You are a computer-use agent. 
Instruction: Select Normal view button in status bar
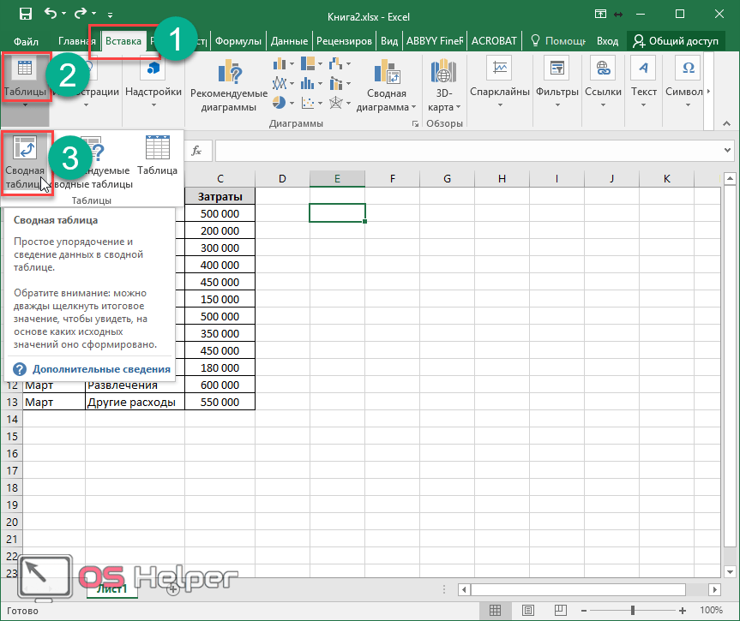point(495,611)
